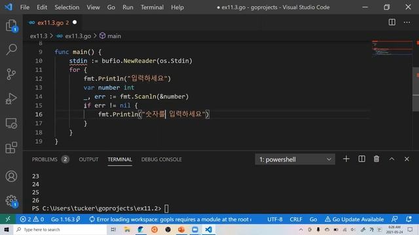
Task: Open the Extensions view
Action: [x=11, y=148]
